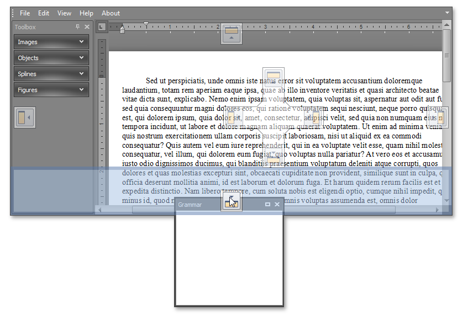Image resolution: width=473 pixels, height=316 pixels.
Task: Click the first-line indent marker on ruler
Action: coord(146,24)
